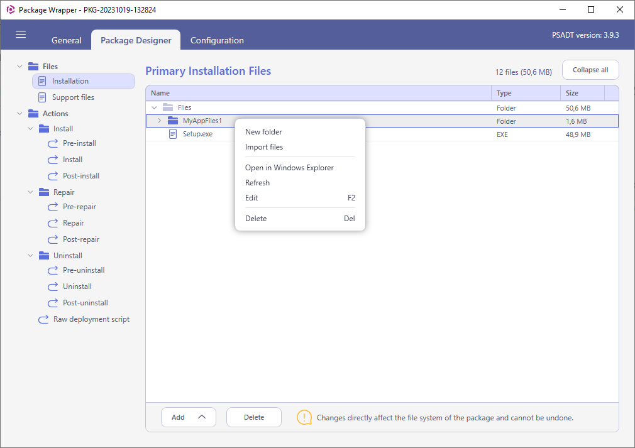The height and width of the screenshot is (448, 635).
Task: Click the Repair folder icon
Action: (44, 192)
